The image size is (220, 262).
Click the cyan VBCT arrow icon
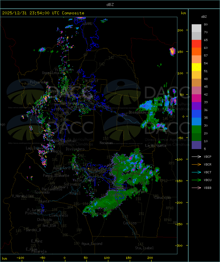click(x=196, y=172)
